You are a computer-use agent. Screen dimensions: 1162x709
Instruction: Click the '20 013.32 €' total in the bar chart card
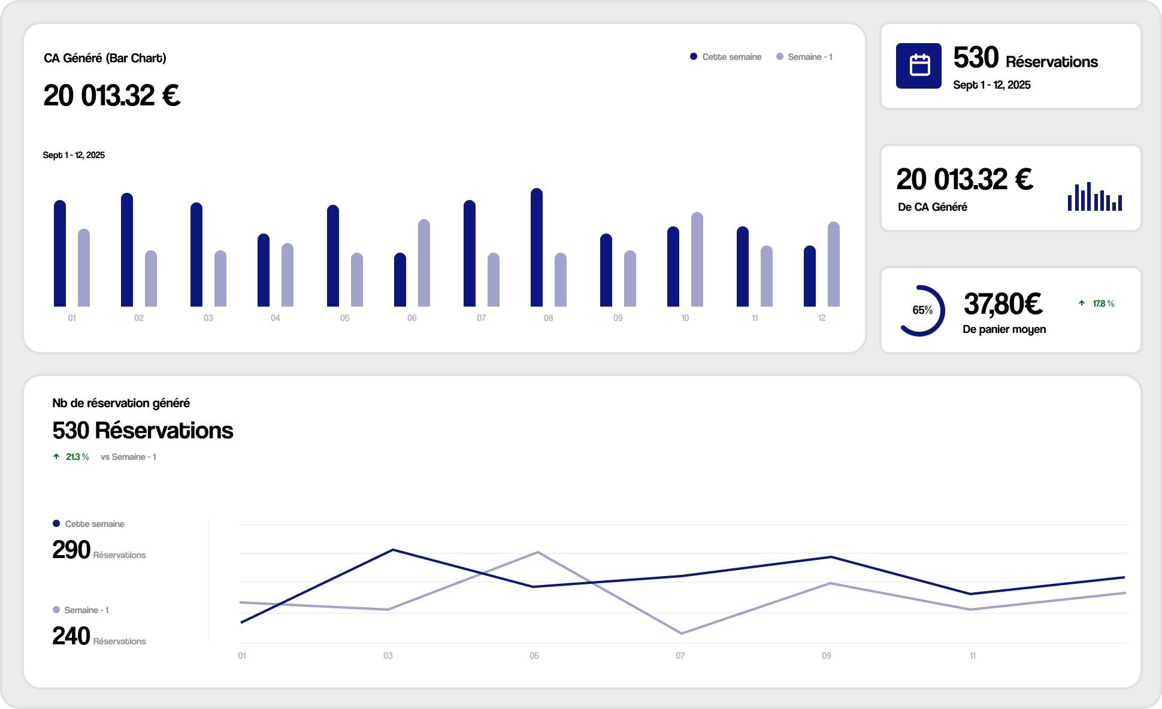tap(112, 96)
